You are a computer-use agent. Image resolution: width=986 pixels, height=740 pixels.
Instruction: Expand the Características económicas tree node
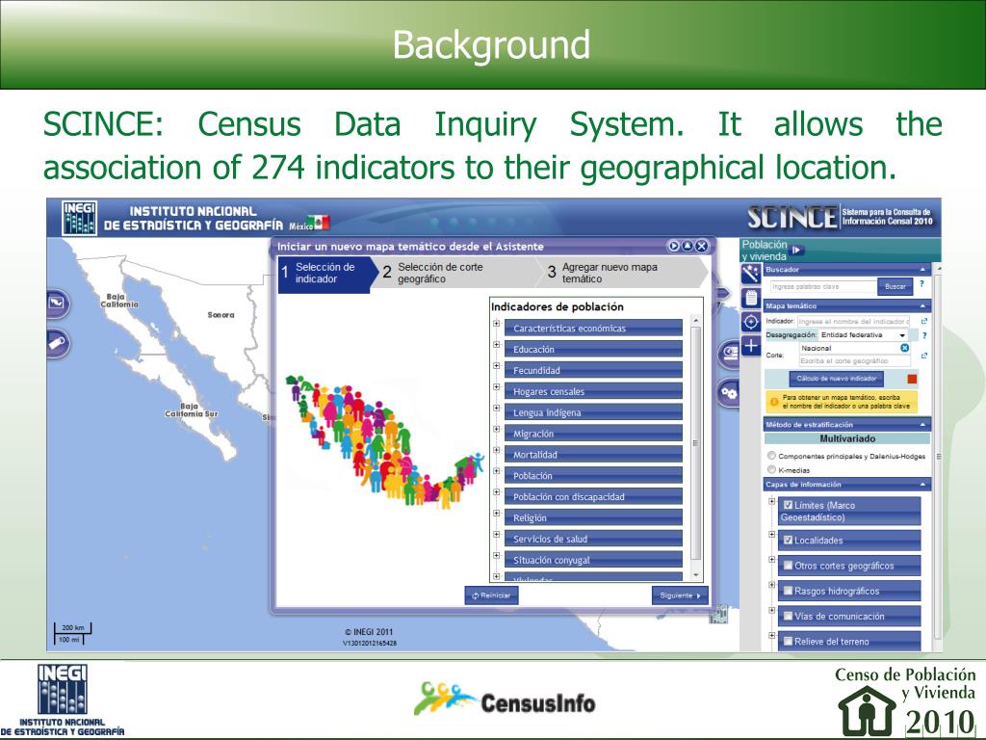pyautogui.click(x=496, y=324)
